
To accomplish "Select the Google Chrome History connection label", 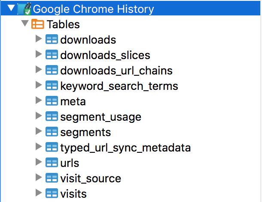I will click(93, 8).
